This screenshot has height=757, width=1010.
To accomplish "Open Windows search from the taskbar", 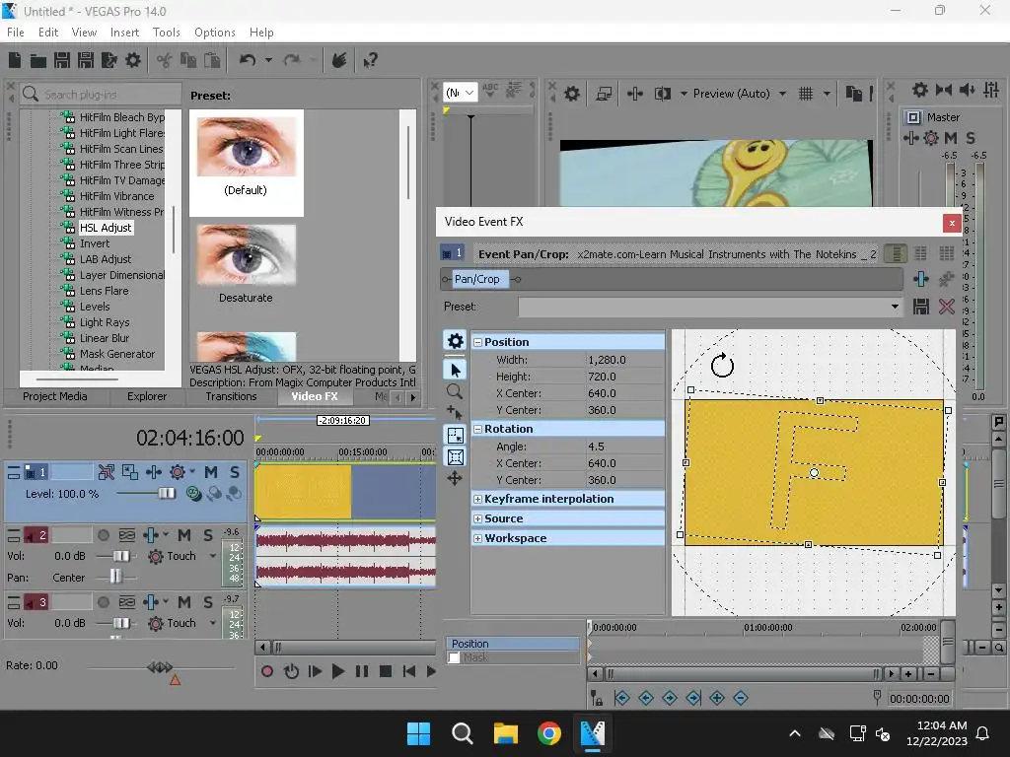I will tap(462, 733).
